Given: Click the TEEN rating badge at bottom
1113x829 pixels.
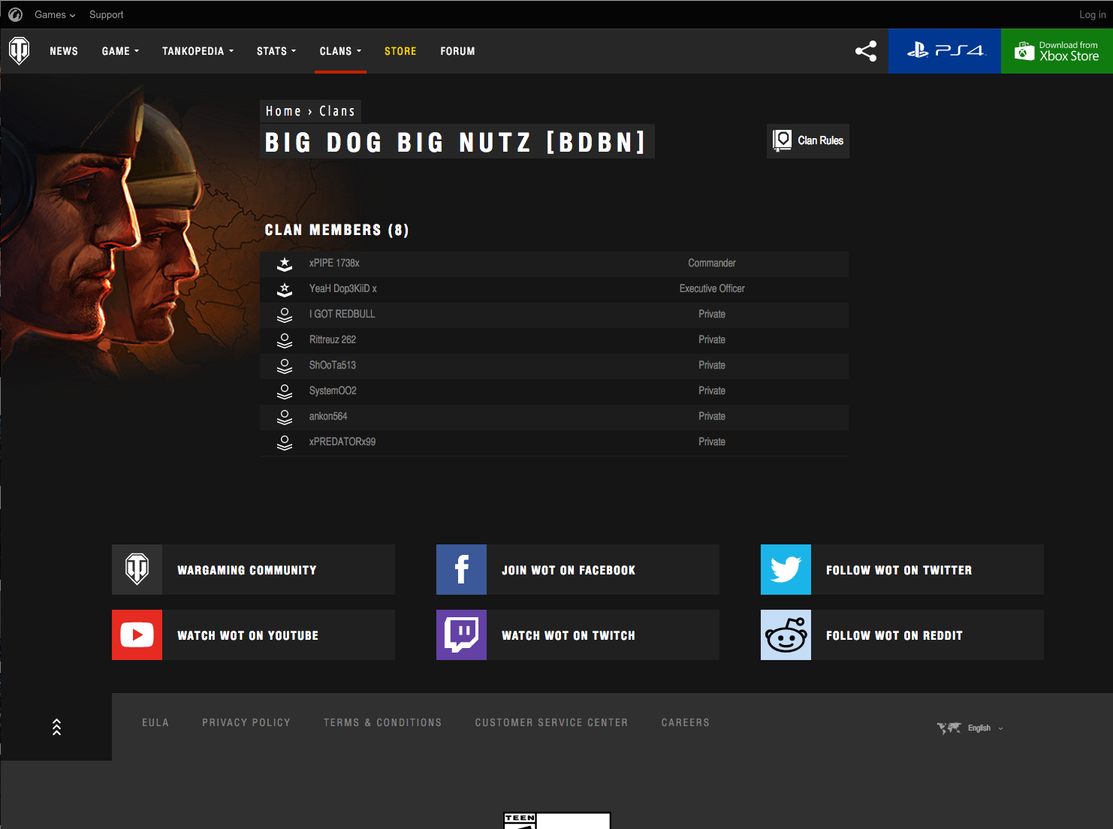Looking at the screenshot, I should coord(557,820).
